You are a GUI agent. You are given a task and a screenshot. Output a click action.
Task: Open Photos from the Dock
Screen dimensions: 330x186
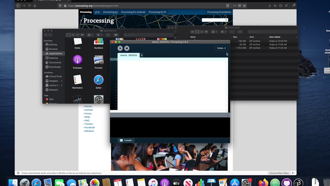pyautogui.click(x=95, y=183)
